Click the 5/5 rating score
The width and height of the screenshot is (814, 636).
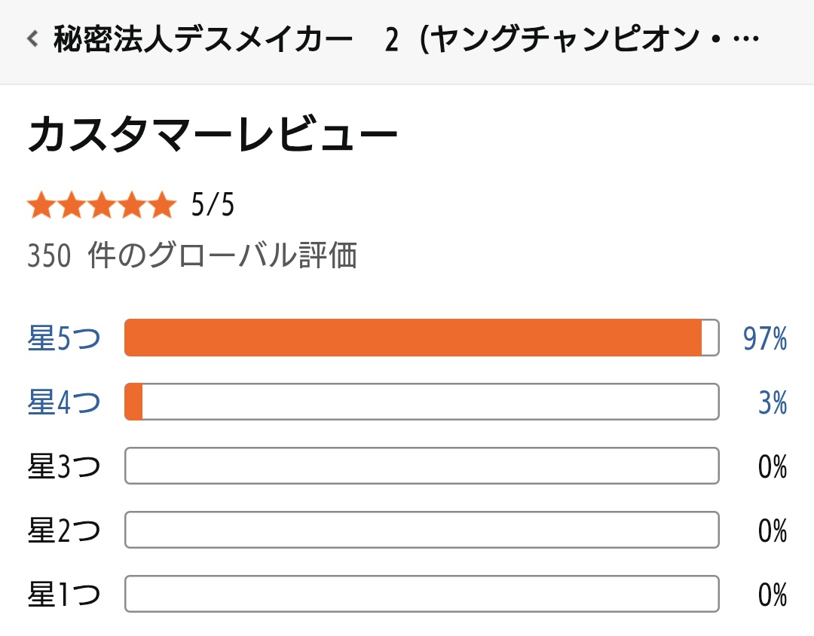[213, 206]
